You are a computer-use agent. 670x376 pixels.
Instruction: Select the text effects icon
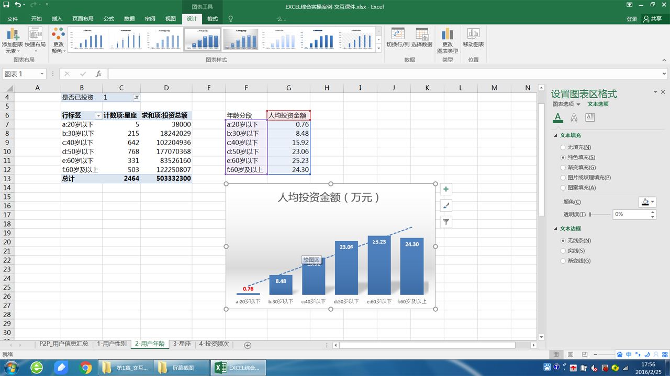tap(574, 118)
